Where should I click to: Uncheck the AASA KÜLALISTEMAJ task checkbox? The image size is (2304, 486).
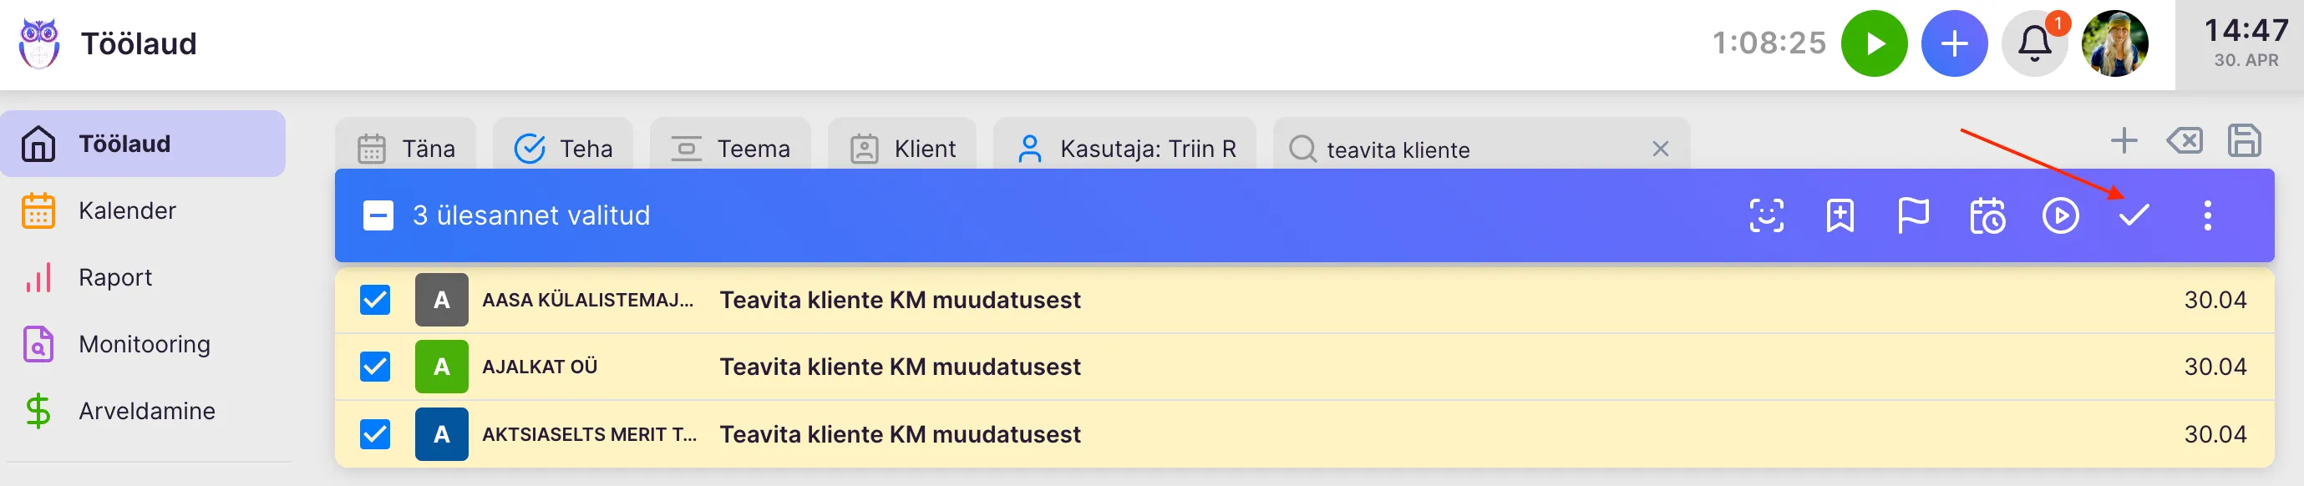[375, 300]
